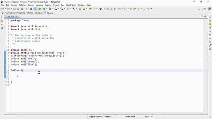The height and width of the screenshot is (119, 212).
Task: Open the Quick Shell menu
Action: click(71, 5)
